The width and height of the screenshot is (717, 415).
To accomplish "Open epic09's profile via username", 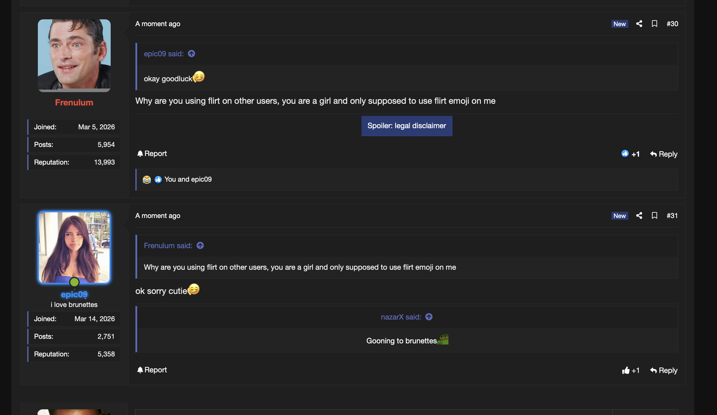I will 74,294.
